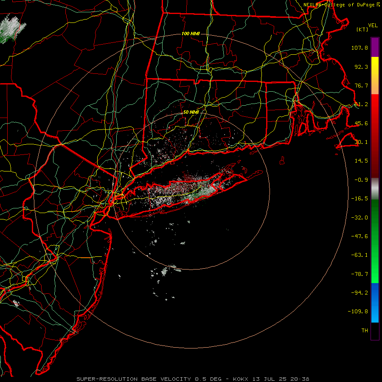The height and width of the screenshot is (382, 382).
Task: Select the -63.1 legend value
Action: 360,255
